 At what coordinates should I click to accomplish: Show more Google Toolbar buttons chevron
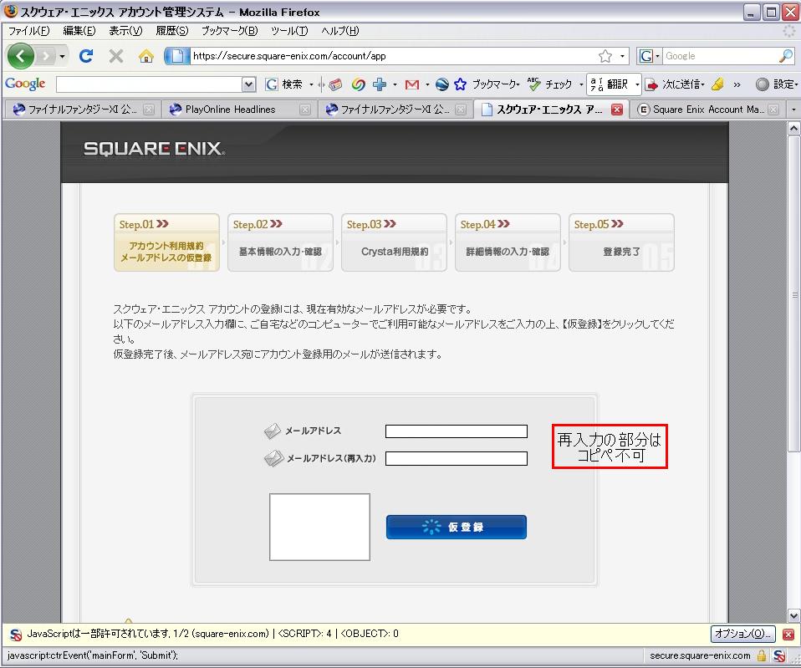[737, 84]
